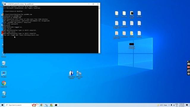Image resolution: width=190 pixels, height=107 pixels.
Task: Click the terminal scrollbar up arrow
Action: click(x=99, y=7)
